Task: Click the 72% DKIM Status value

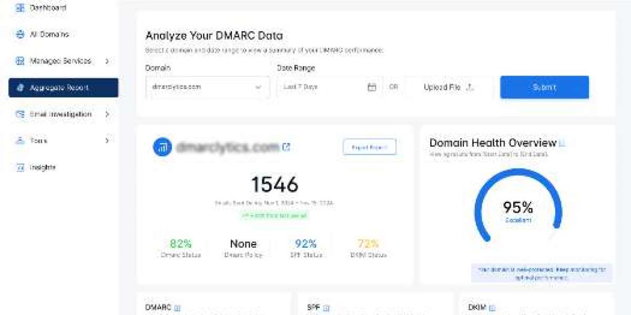Action: pos(369,244)
